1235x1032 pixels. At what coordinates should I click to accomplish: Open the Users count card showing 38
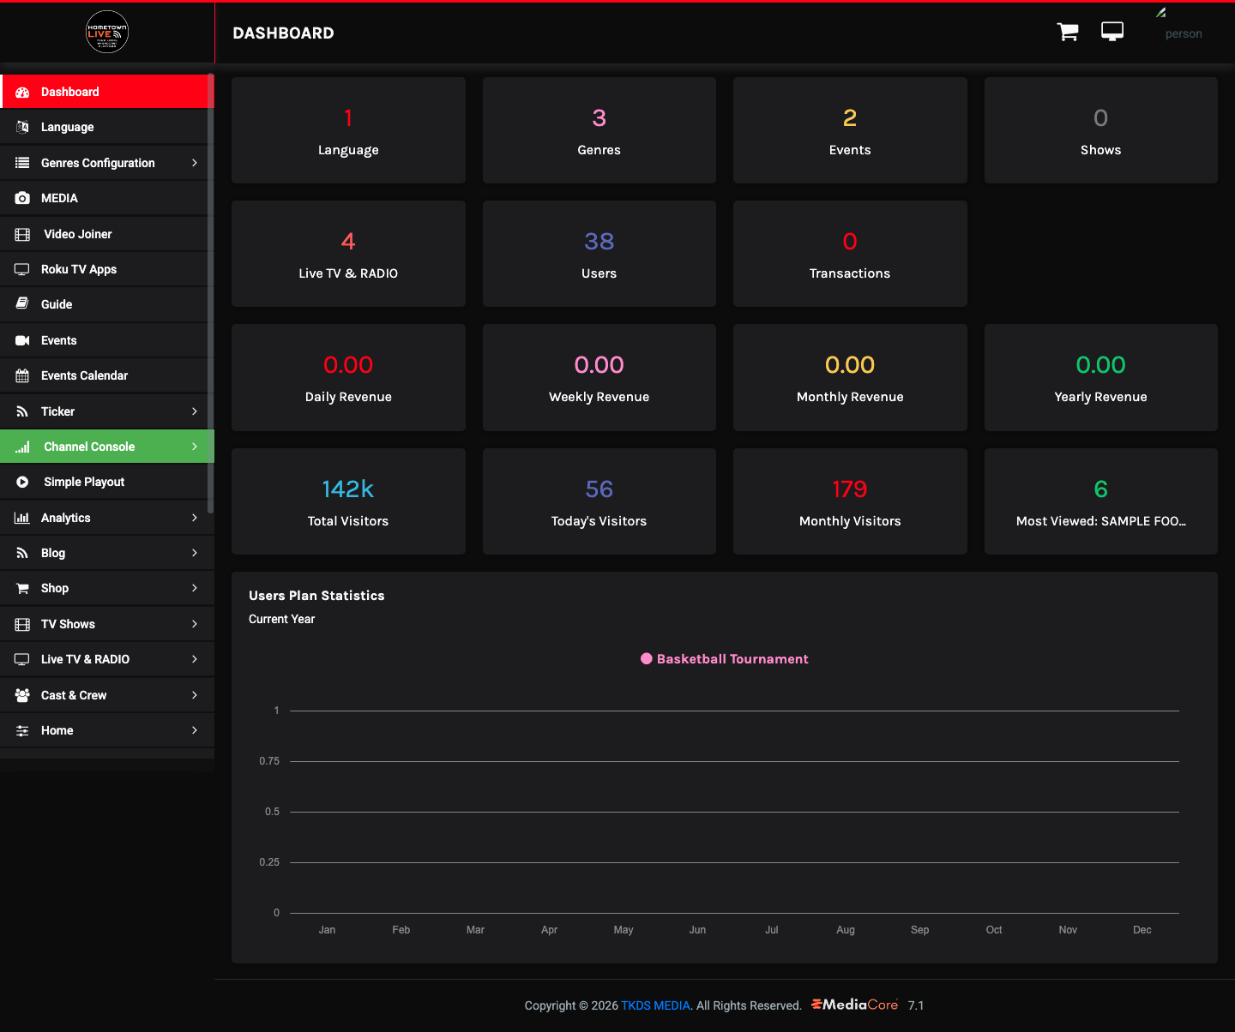coord(599,254)
